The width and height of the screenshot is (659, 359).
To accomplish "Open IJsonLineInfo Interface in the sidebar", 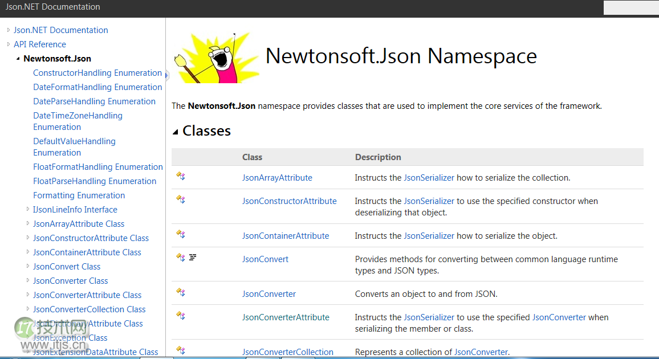I will pos(75,210).
